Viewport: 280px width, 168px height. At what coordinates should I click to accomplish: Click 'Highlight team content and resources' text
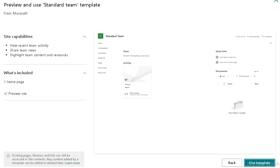coord(39,55)
